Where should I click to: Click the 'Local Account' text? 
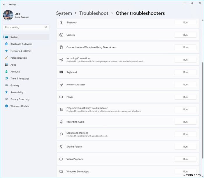(x=22, y=17)
